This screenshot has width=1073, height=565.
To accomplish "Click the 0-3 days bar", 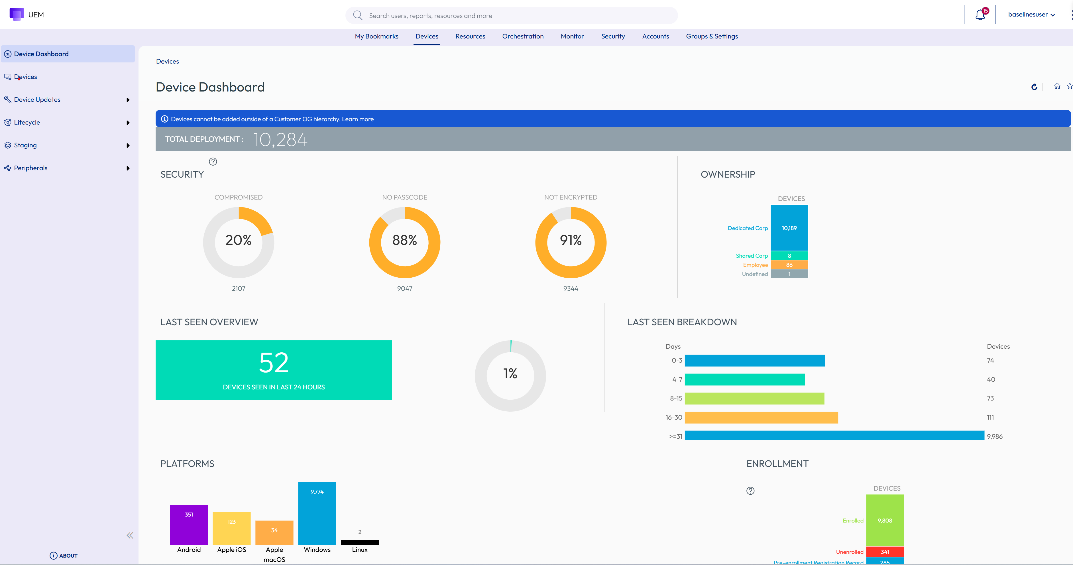I will click(754, 360).
